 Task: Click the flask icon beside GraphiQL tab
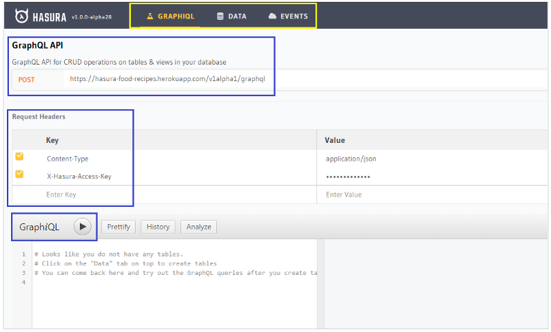click(x=150, y=16)
